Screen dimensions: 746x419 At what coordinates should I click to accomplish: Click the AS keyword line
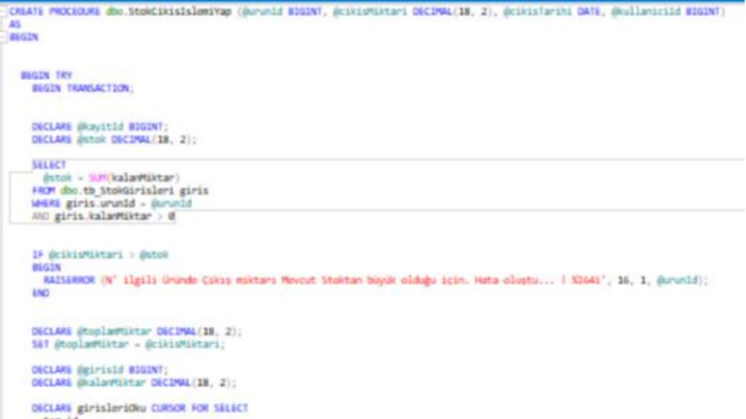click(15, 24)
